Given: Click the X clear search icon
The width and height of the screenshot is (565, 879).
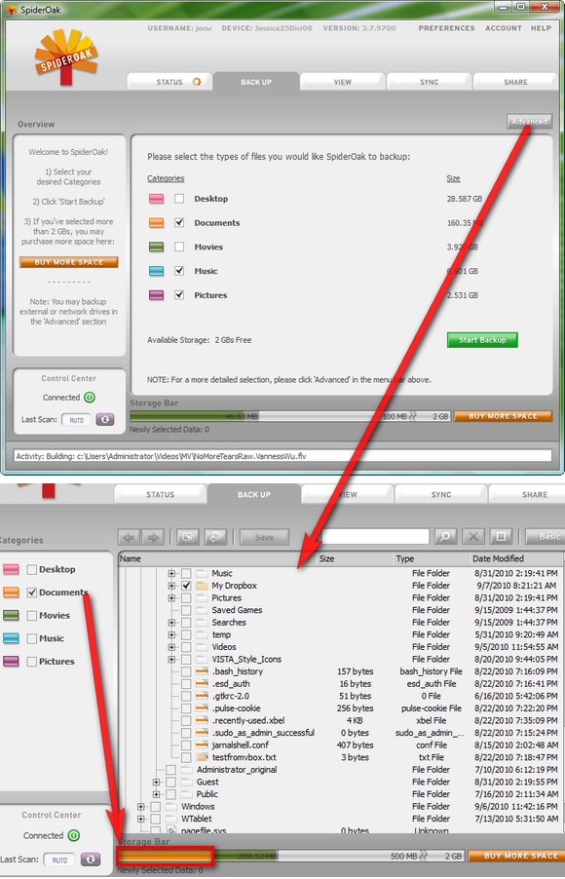Looking at the screenshot, I should point(473,537).
